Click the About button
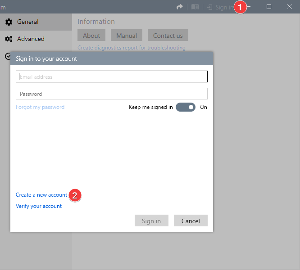 (91, 36)
